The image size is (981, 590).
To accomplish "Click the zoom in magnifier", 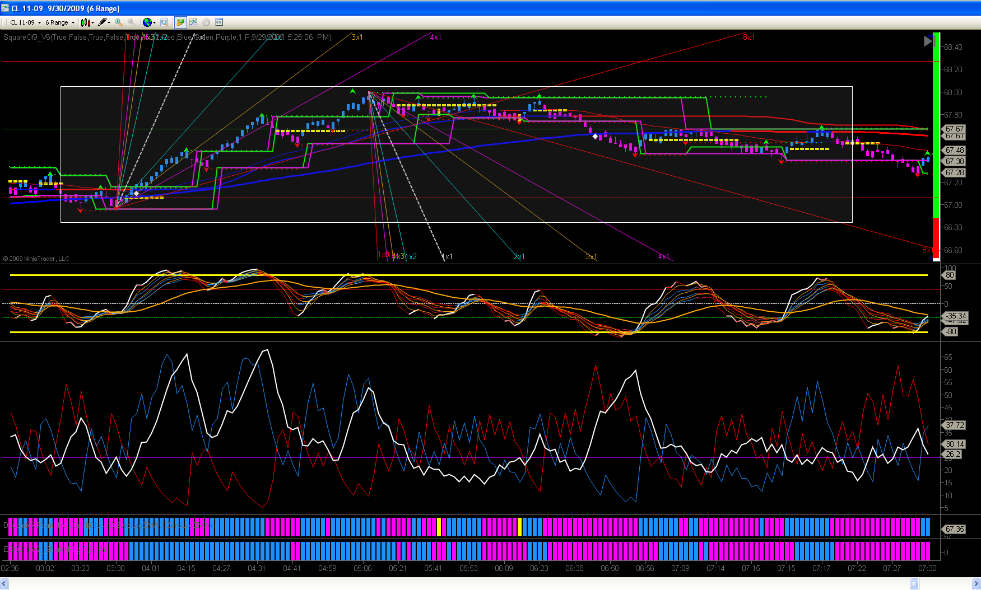I will tap(119, 22).
